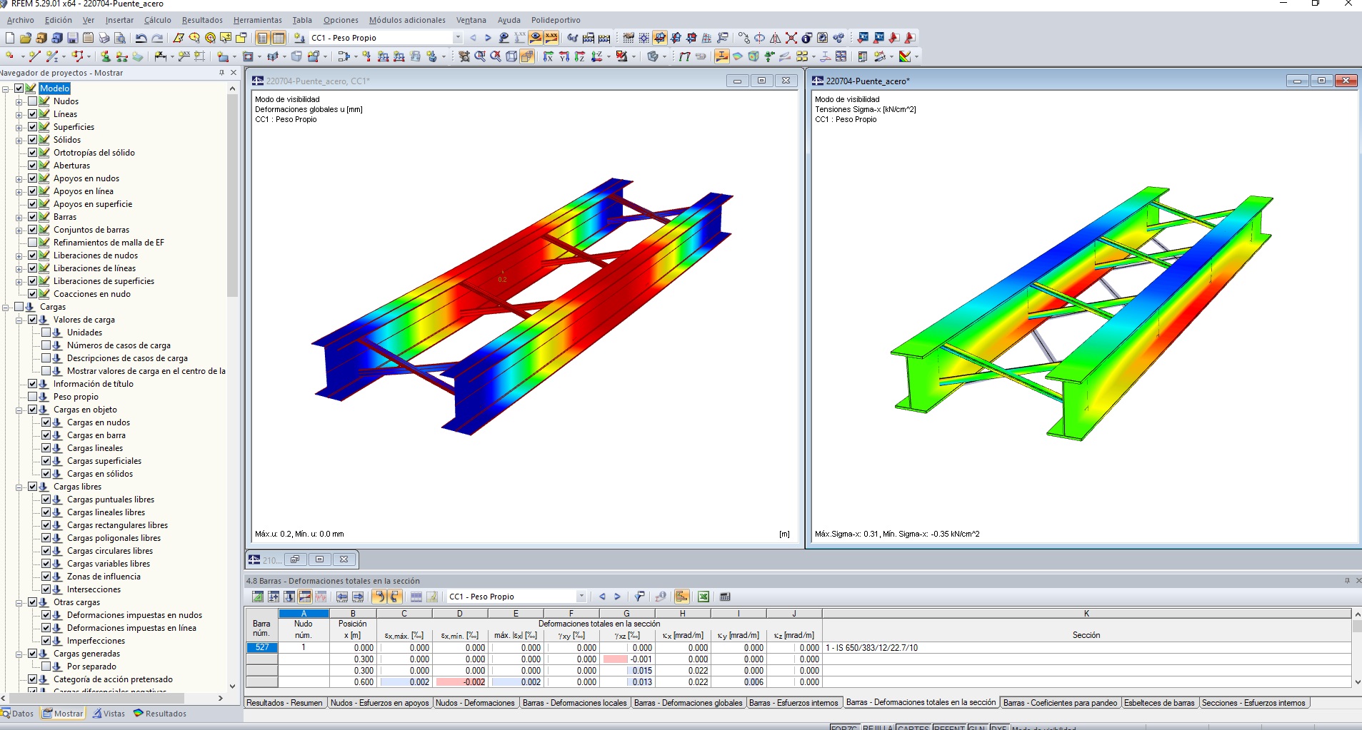Image resolution: width=1362 pixels, height=730 pixels.
Task: Switch to Vistas navigator tab
Action: [x=109, y=714]
